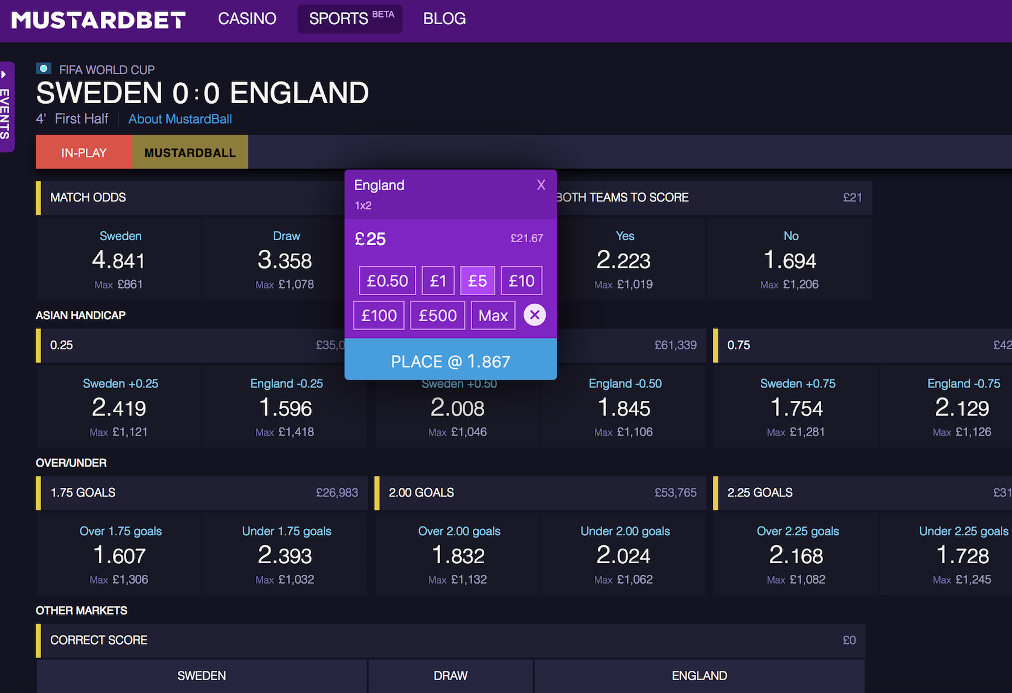Open the About MustardBall link

click(180, 119)
